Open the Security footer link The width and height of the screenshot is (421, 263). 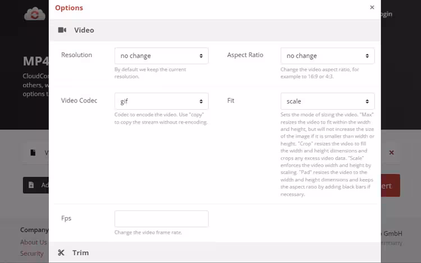[x=32, y=253]
